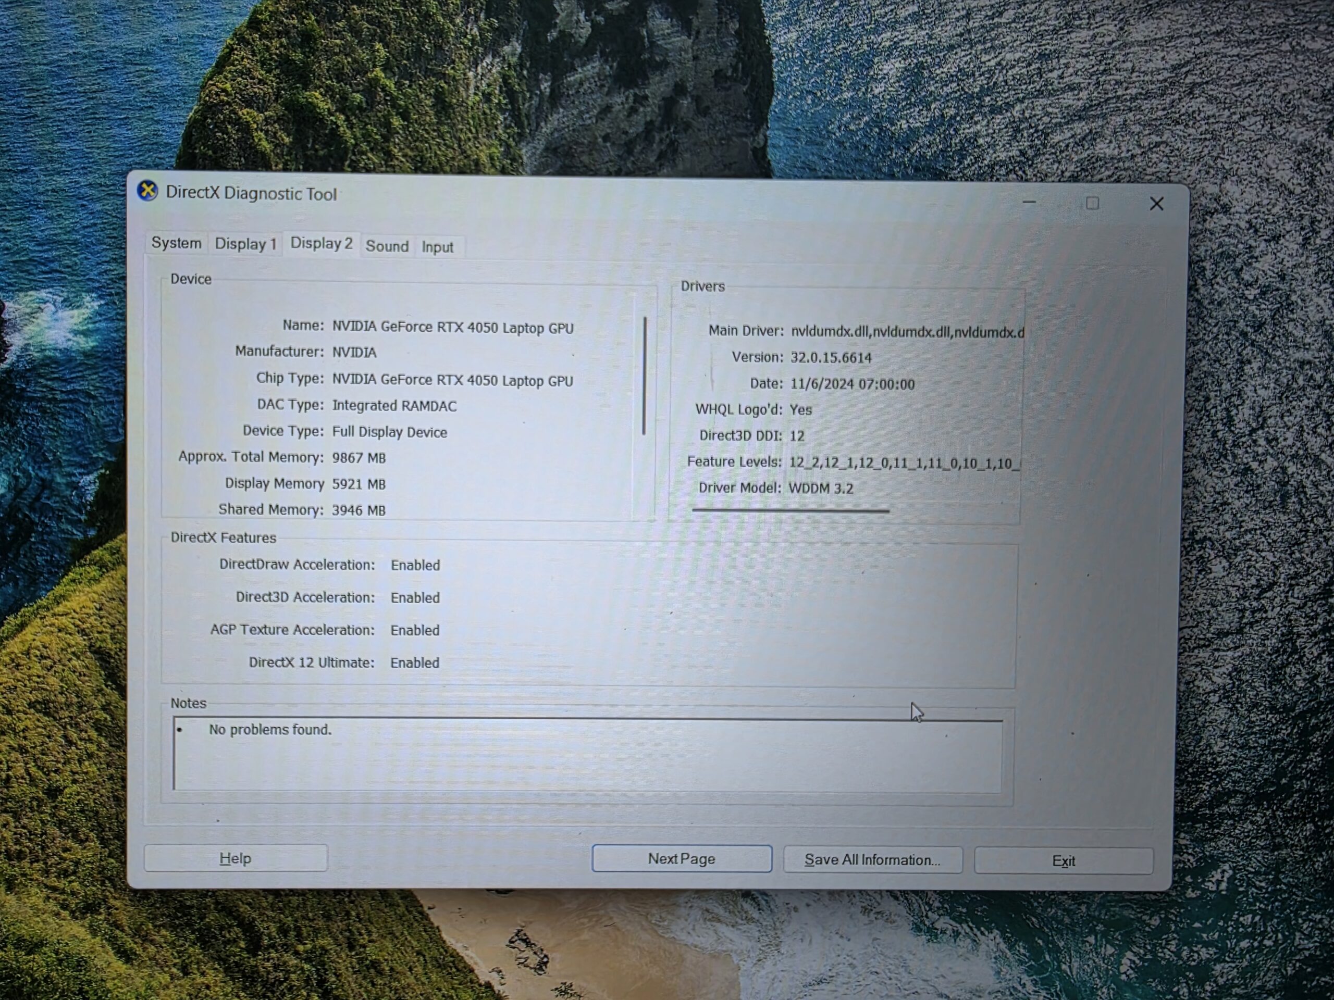This screenshot has width=1334, height=1000.
Task: Click the disabled maximize window icon
Action: pos(1092,203)
